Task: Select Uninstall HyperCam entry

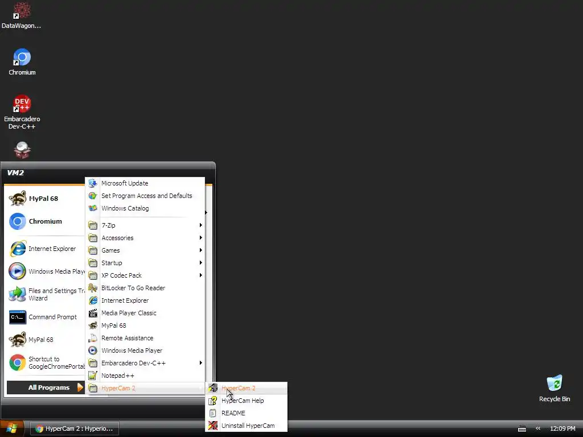Action: 247,426
